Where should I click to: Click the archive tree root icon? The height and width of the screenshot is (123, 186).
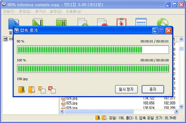tap(5, 39)
